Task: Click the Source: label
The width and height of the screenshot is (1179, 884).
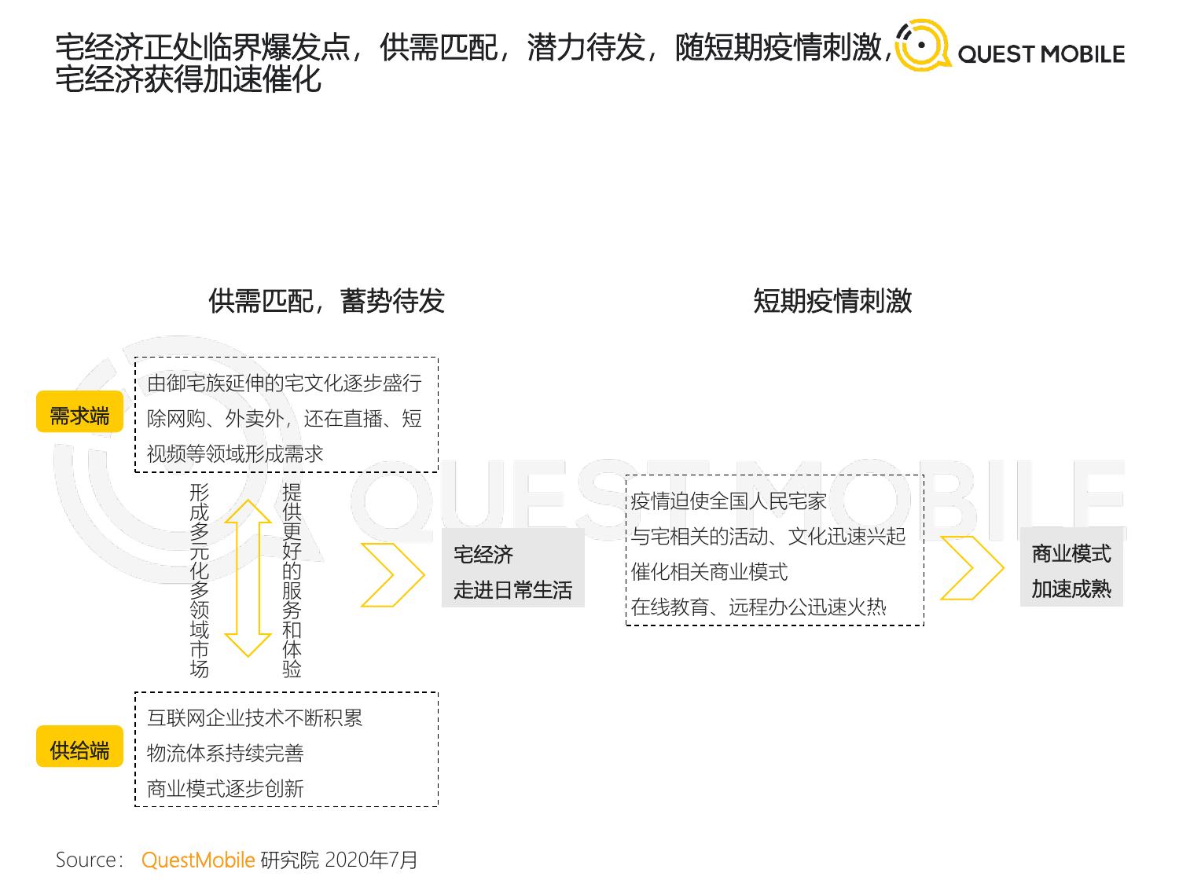Action: click(x=90, y=860)
